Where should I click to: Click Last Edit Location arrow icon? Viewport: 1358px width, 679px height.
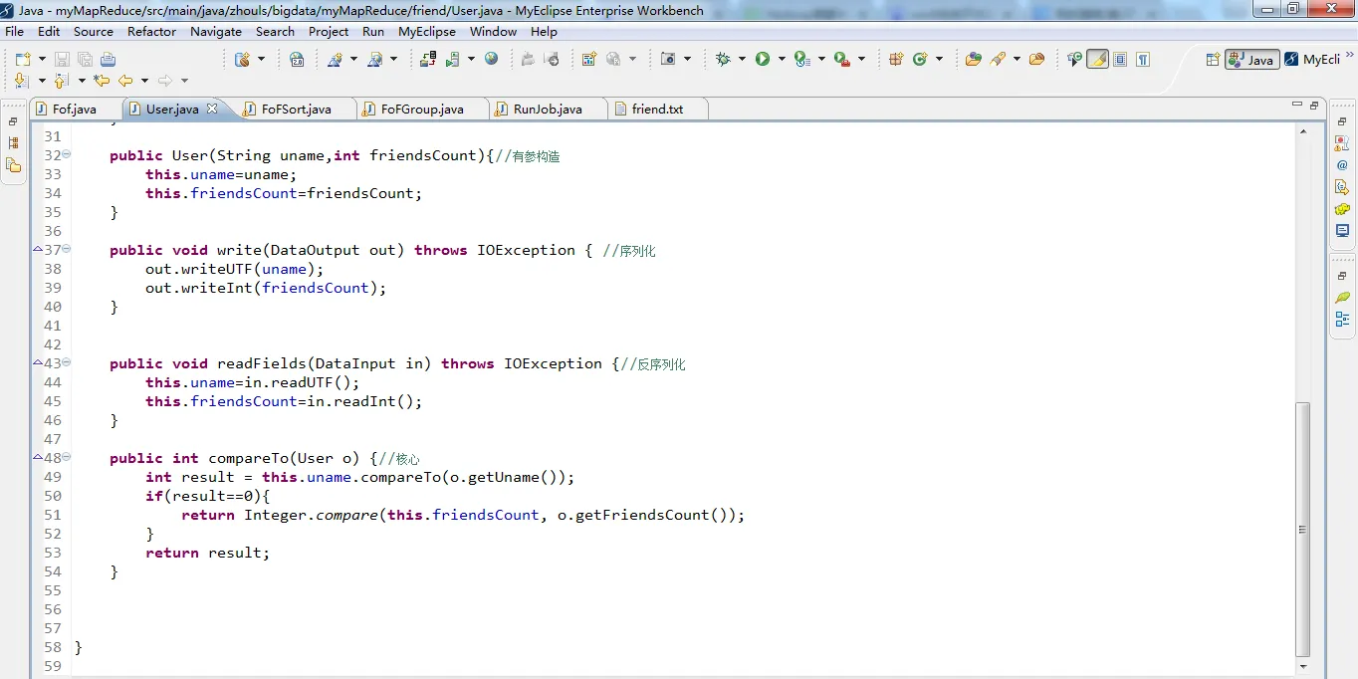coord(102,81)
